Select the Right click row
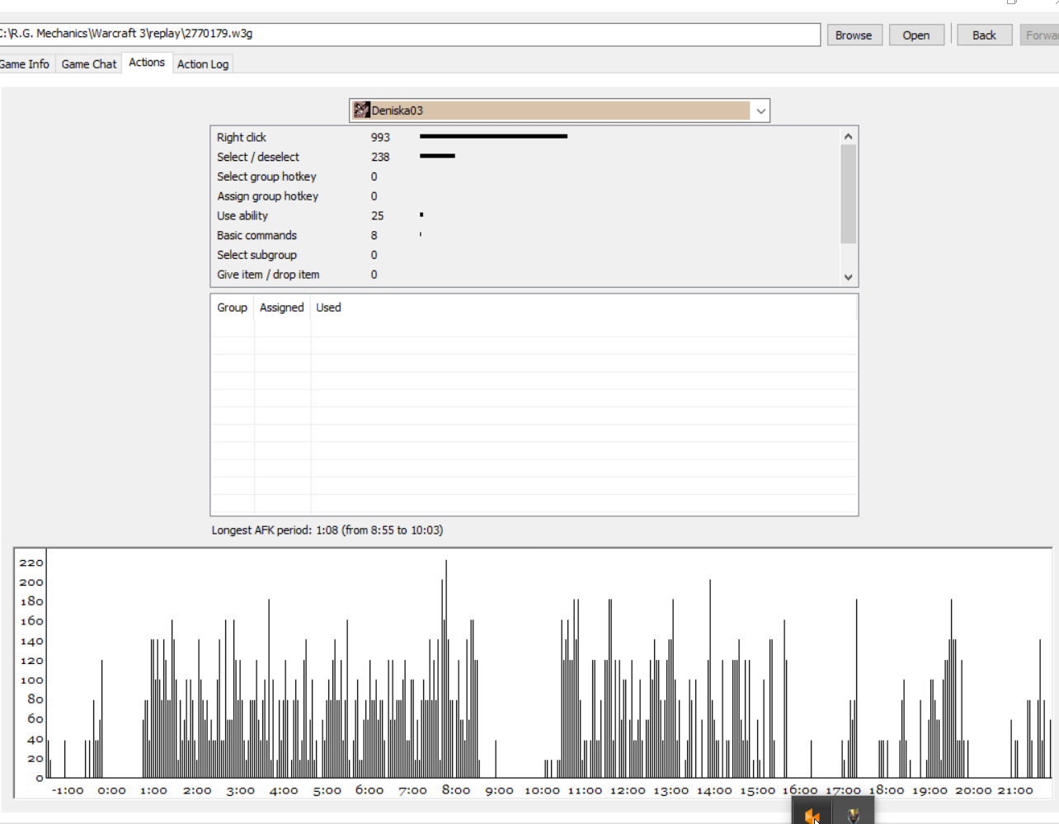Viewport: 1059px width, 824px height. (x=525, y=137)
